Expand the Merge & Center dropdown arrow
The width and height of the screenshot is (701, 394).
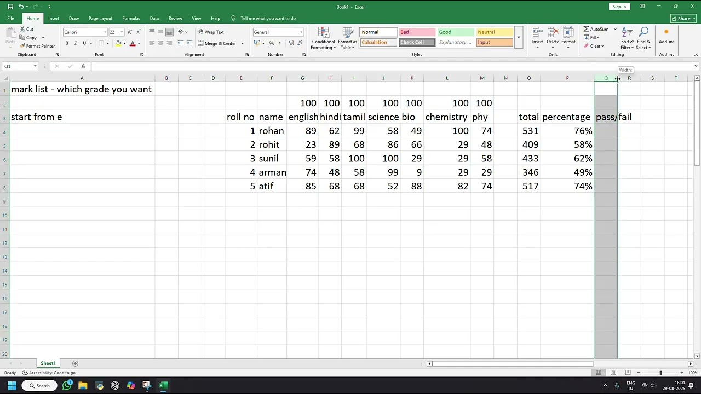pyautogui.click(x=243, y=43)
